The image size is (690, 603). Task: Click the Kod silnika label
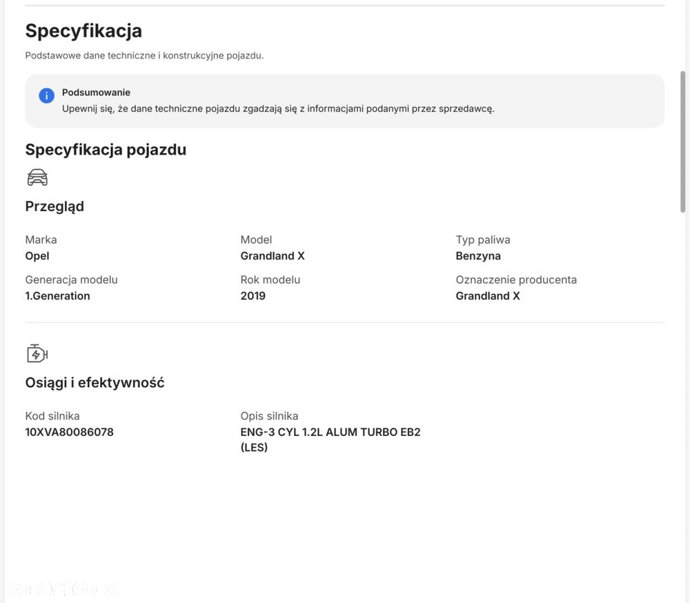tap(52, 416)
